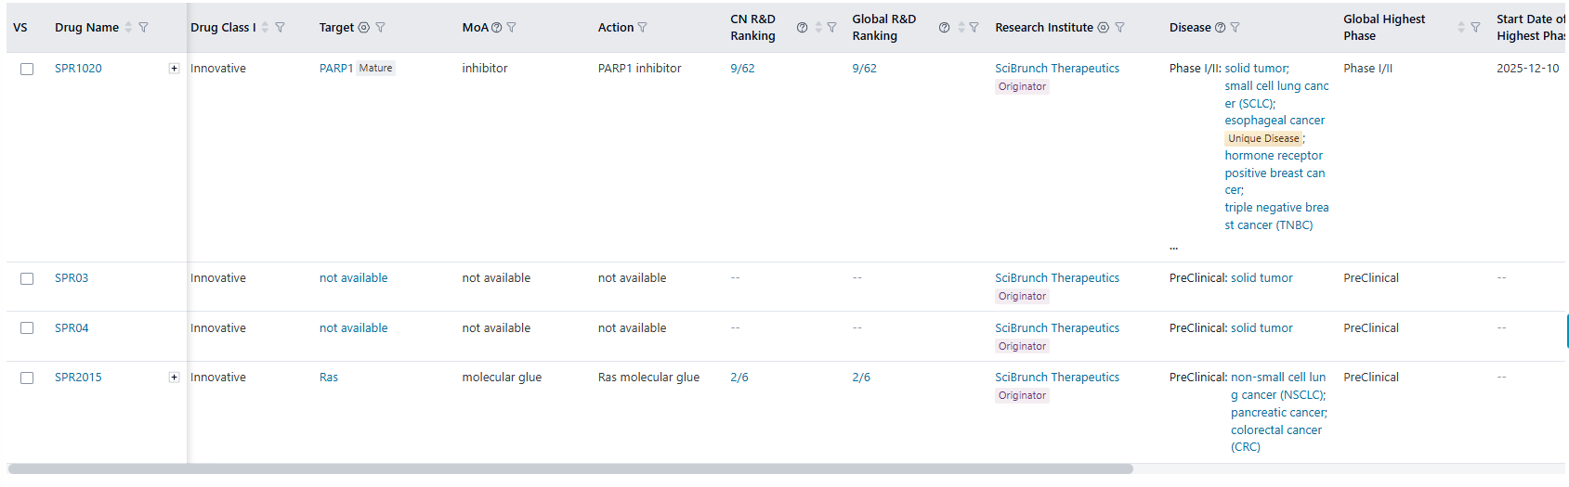Click the Target column filter icon
The height and width of the screenshot is (487, 1569).
point(380,28)
